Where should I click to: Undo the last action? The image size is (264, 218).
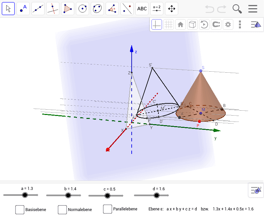(210, 9)
